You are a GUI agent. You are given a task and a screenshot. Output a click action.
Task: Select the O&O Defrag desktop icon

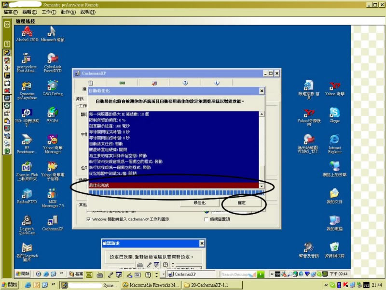click(53, 88)
